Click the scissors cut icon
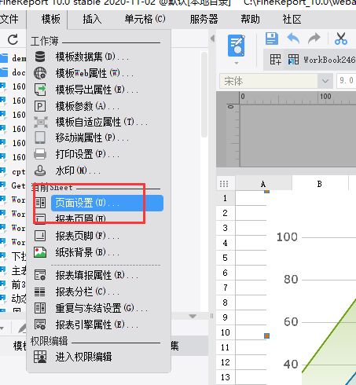The height and width of the screenshot is (385, 356). 341,38
